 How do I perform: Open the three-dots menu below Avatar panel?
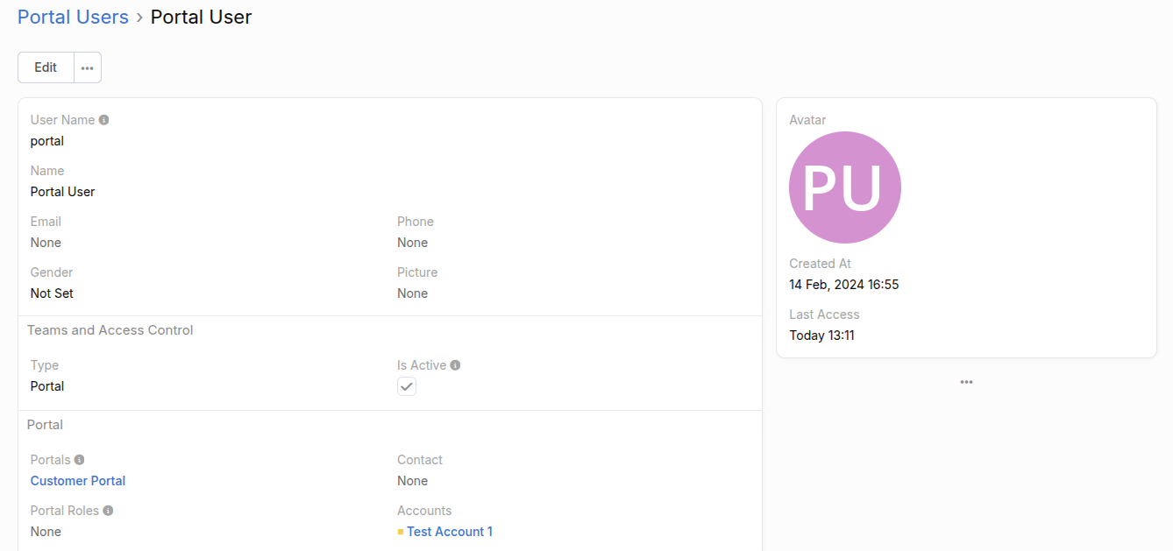(966, 382)
